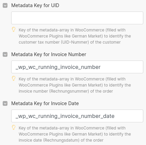Click 'German Market' in the UID hint
Screen dimensions: 146x145
click(x=87, y=36)
